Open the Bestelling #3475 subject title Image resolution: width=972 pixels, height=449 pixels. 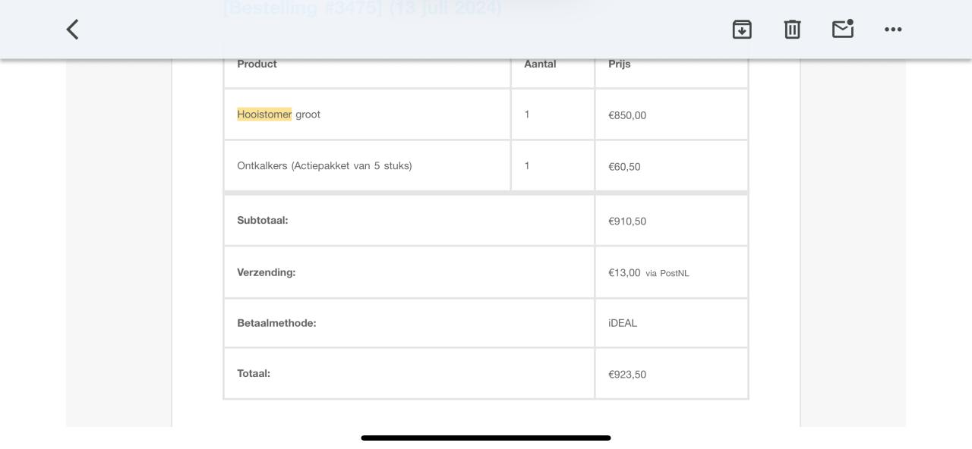[x=361, y=8]
